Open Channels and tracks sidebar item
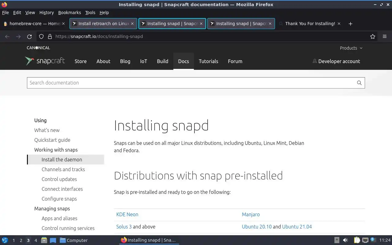Viewport: 392px width, 245px height. [x=63, y=169]
